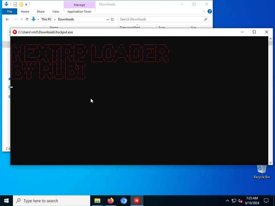Maximize the Downloads Explorer window
The image size is (275, 206).
[x=194, y=4]
